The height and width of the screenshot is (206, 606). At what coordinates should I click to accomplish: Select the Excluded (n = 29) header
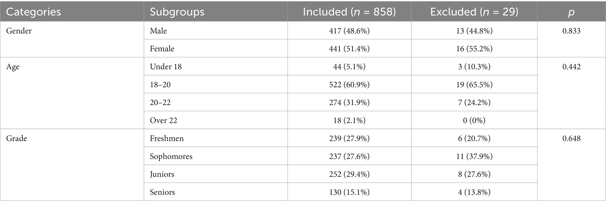point(474,12)
